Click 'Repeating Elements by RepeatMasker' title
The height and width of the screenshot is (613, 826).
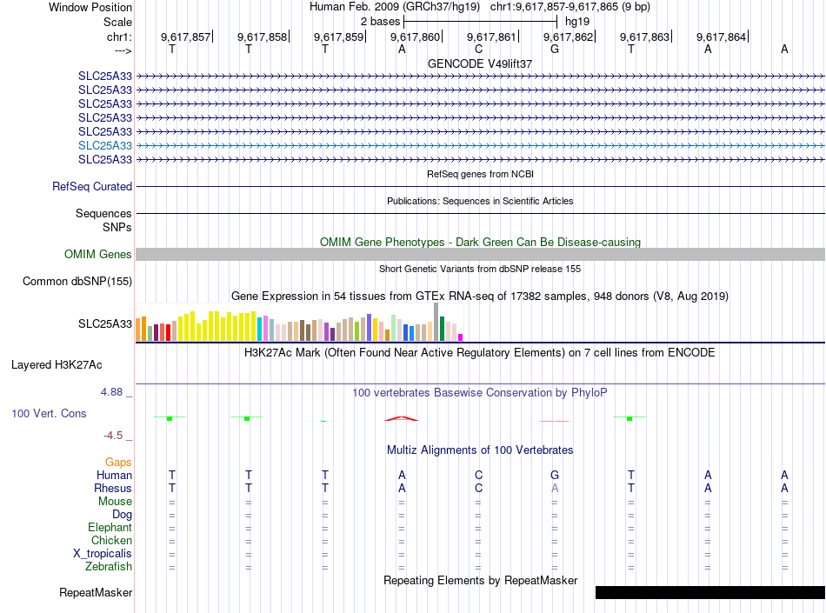481,580
